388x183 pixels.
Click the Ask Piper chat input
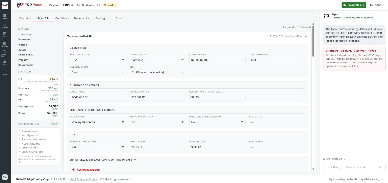click(x=351, y=167)
